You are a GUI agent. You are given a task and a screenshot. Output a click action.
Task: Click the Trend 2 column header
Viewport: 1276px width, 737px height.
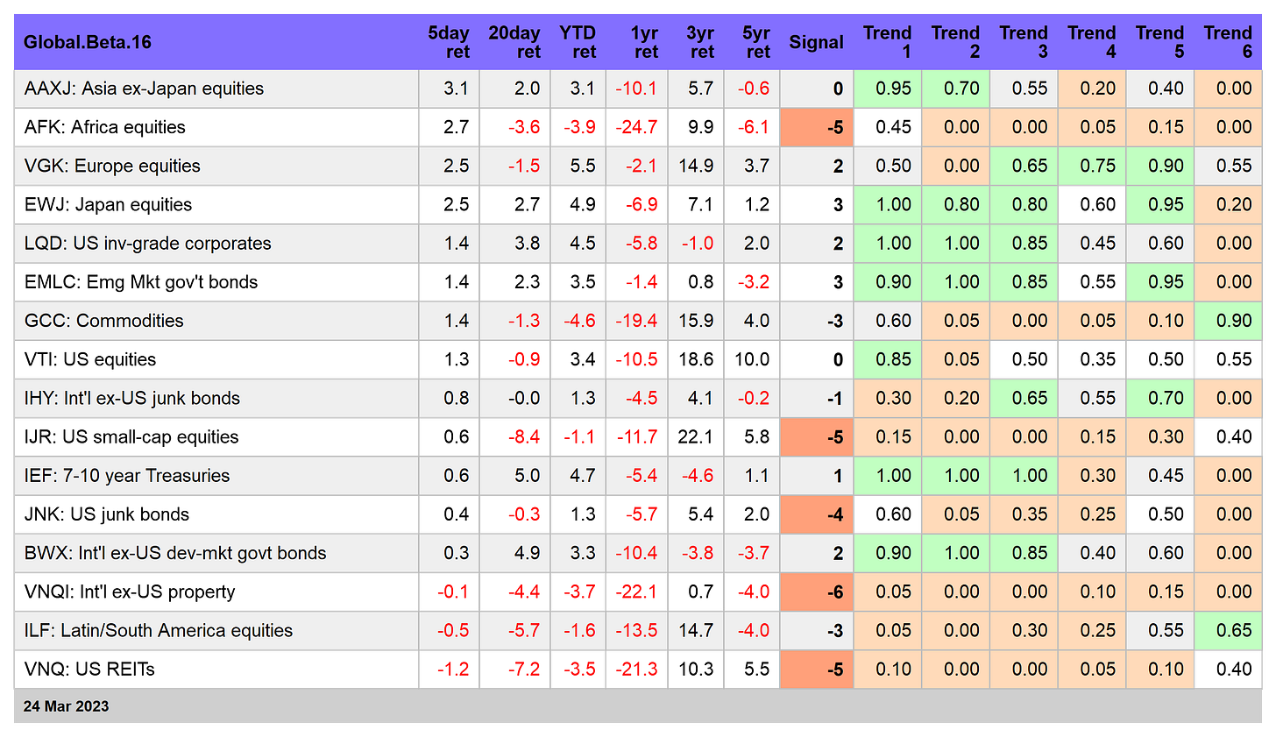tap(955, 42)
